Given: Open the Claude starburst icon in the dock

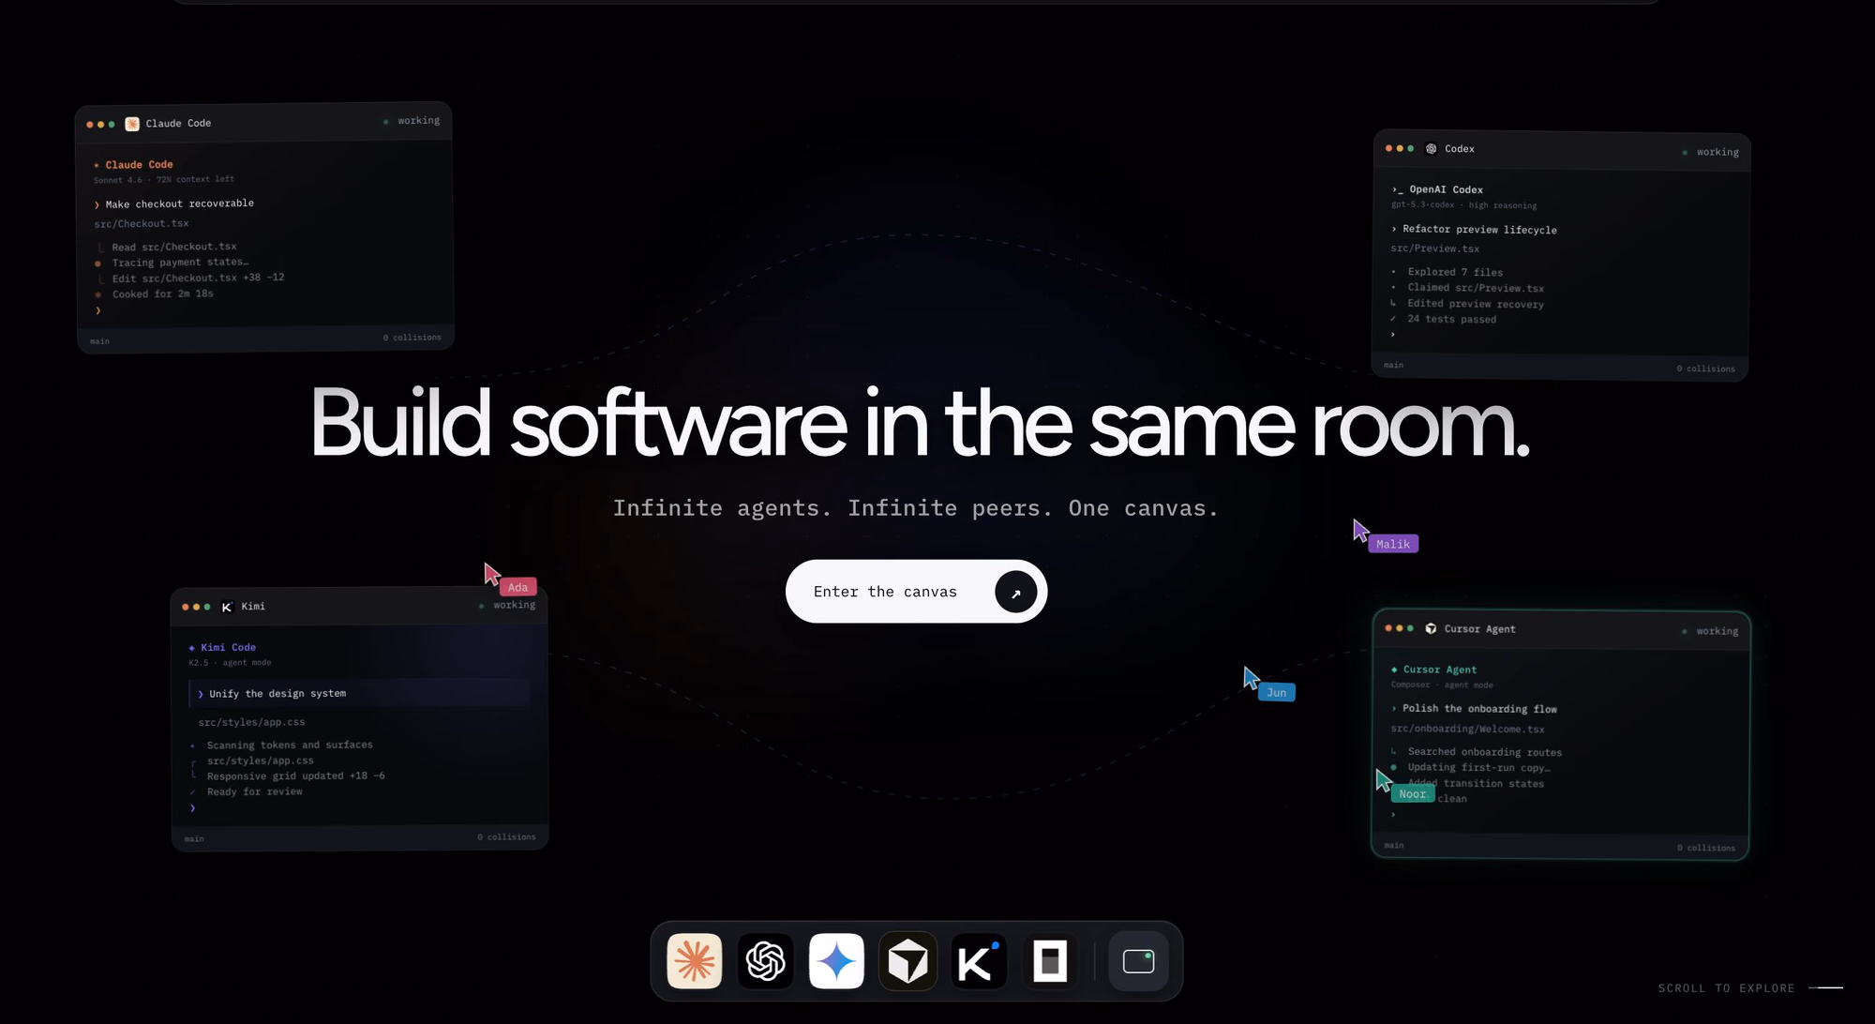Looking at the screenshot, I should (x=695, y=961).
